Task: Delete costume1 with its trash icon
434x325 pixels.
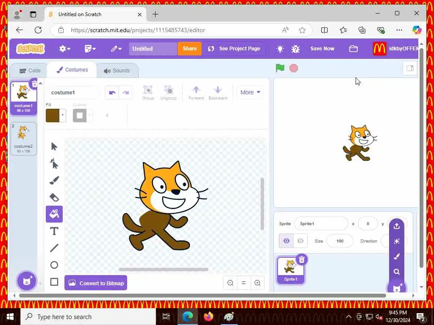Action: (34, 84)
